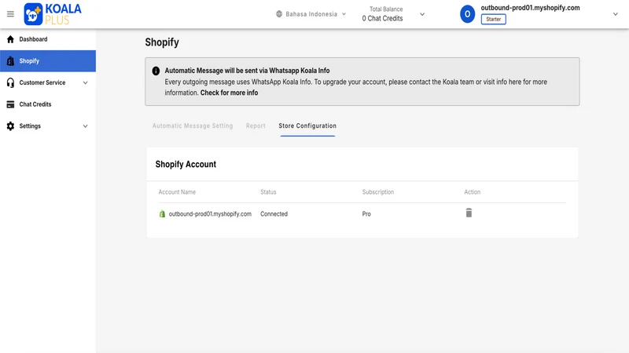Go to Dashboard in the sidebar
629x353 pixels.
(48, 39)
